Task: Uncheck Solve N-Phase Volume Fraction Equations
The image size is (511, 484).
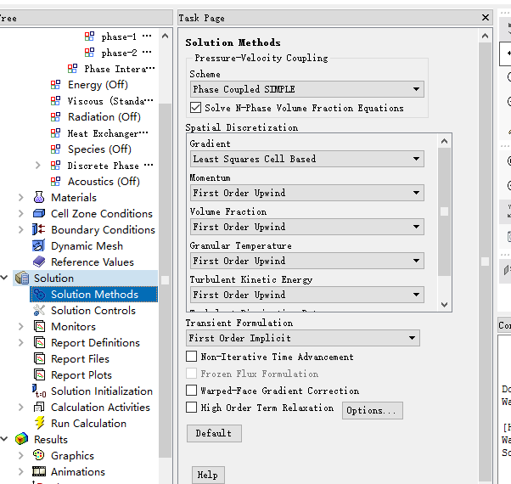Action: 196,108
